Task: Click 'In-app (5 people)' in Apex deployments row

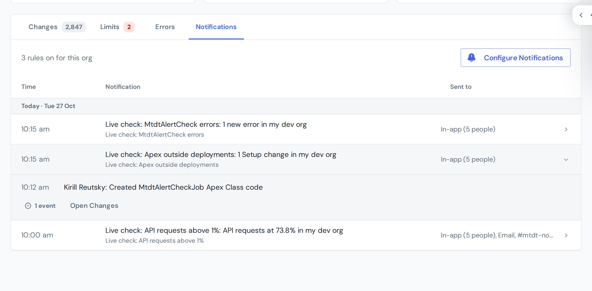Action: tap(468, 159)
